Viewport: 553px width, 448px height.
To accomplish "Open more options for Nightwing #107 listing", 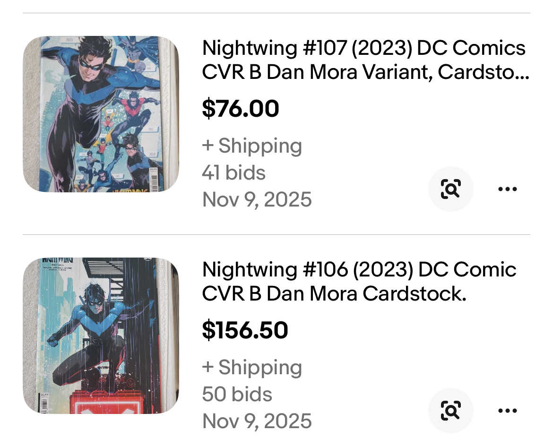I will click(508, 189).
